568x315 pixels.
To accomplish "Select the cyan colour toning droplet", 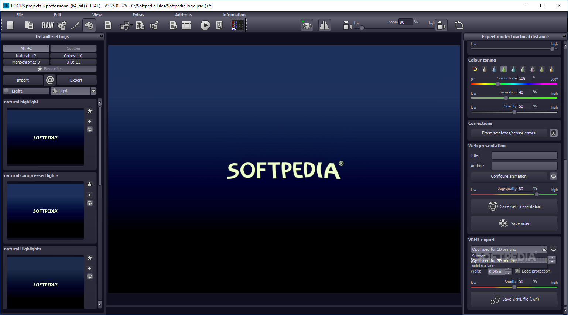I will tap(513, 69).
